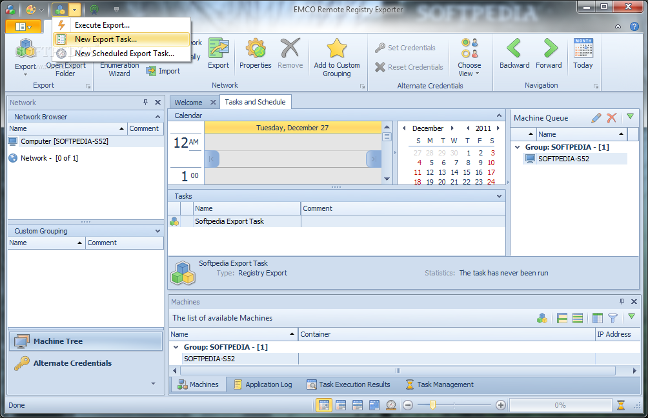Select SOFTPEDIA-S52 row in Machines list
Screen dimensions: 648x418
coord(404,359)
